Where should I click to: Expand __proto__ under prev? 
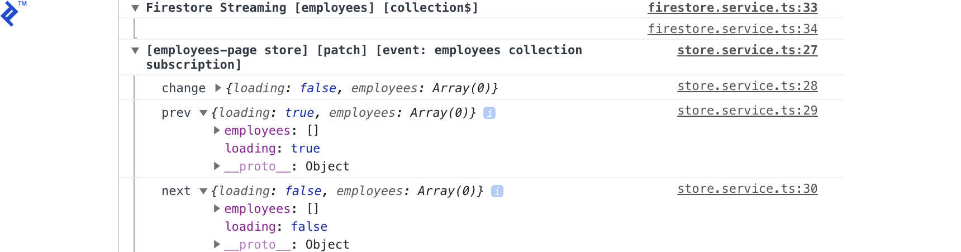217,166
